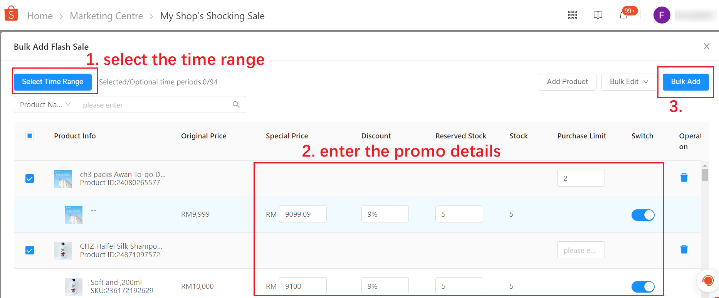Expand the Select Time Range picker
This screenshot has height=298, width=719.
point(53,82)
